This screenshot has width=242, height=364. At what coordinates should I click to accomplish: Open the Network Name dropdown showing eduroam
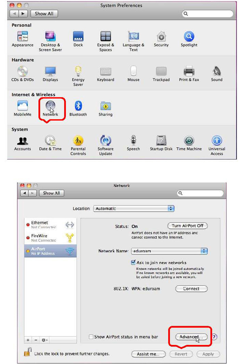(169, 251)
